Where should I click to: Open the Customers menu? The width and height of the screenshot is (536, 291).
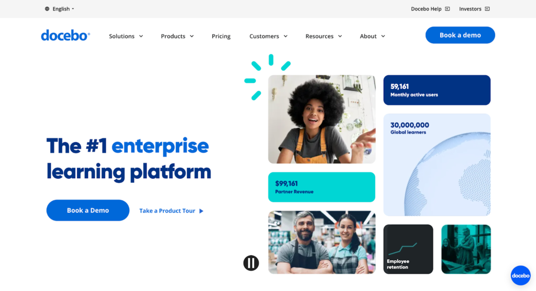(269, 36)
